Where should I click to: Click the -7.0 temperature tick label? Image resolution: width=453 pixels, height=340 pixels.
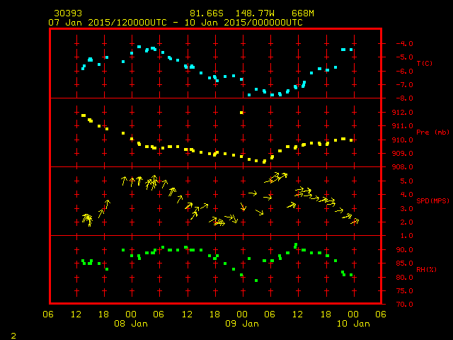coord(404,85)
